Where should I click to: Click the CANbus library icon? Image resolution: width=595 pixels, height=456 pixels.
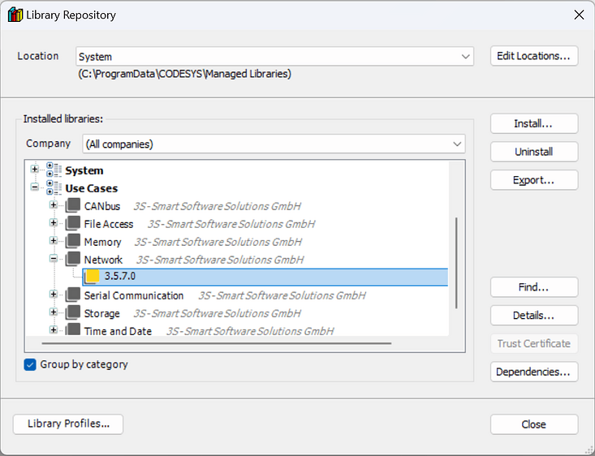point(73,205)
